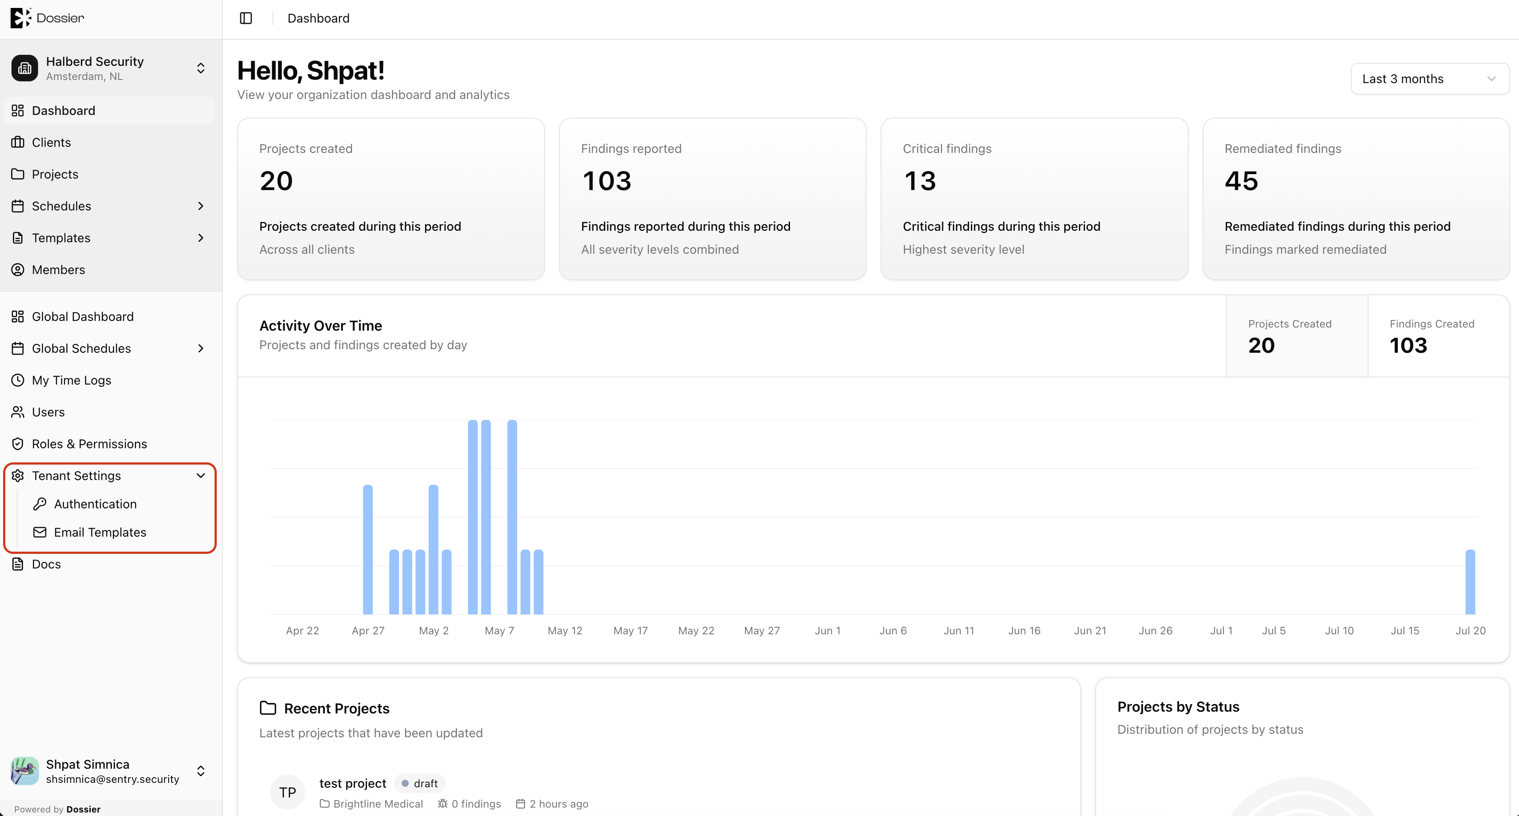Click the Shpat Simnica avatar image
This screenshot has height=816, width=1519.
25,771
